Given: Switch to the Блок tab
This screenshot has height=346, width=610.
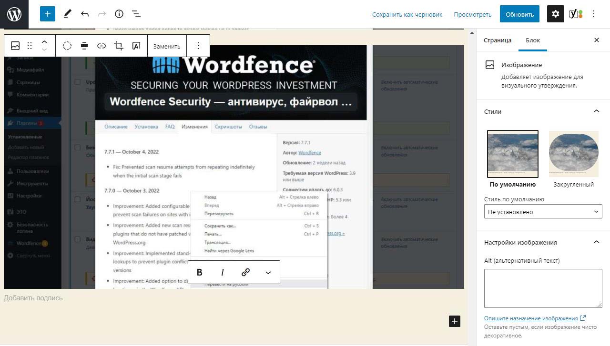Looking at the screenshot, I should [x=532, y=40].
